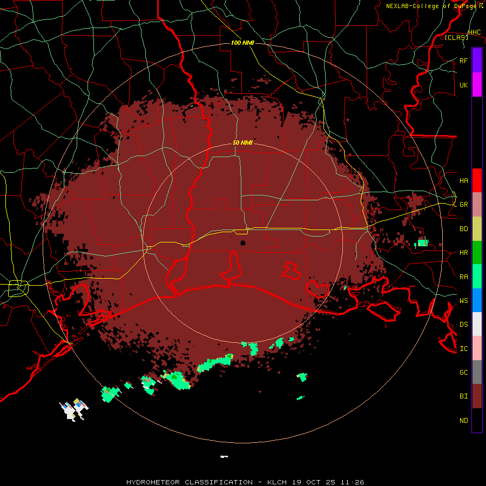Click the HHC product label
Image resolution: width=486 pixels, height=486 pixels.
pyautogui.click(x=474, y=32)
